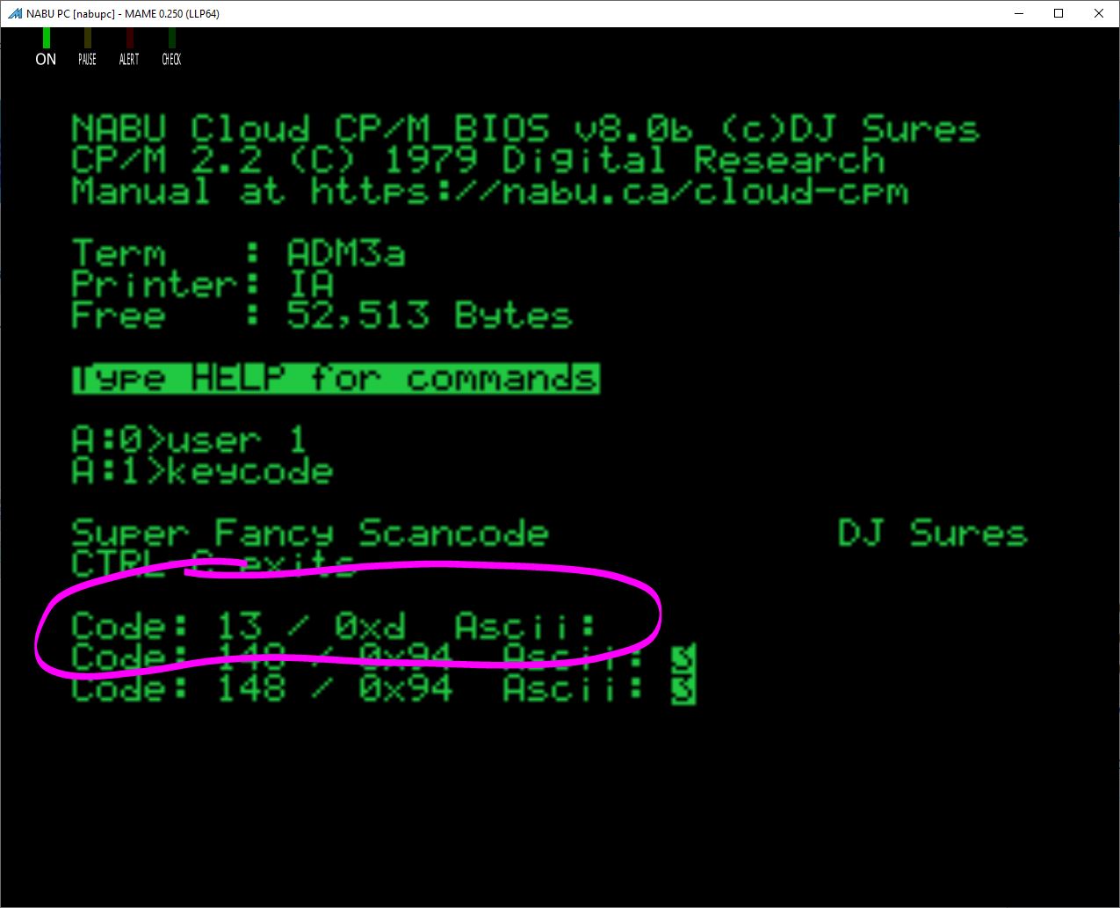Click the 'Free : 52,513 Bytes' line

coord(322,316)
